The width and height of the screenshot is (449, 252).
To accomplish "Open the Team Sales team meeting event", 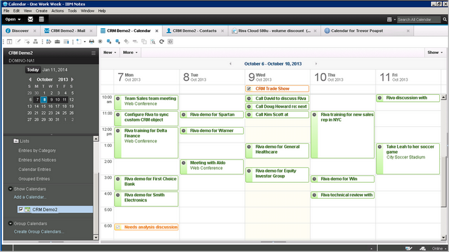I will tap(146, 102).
